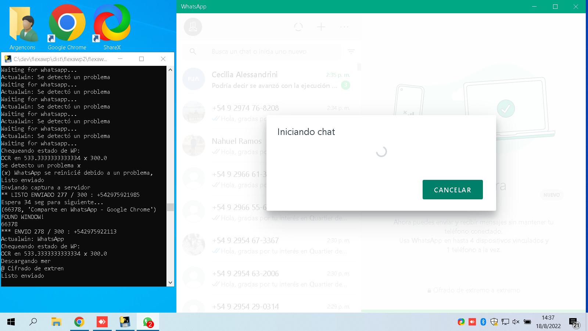Maximize the flexawp console window
This screenshot has height=331, width=588.
[x=141, y=59]
